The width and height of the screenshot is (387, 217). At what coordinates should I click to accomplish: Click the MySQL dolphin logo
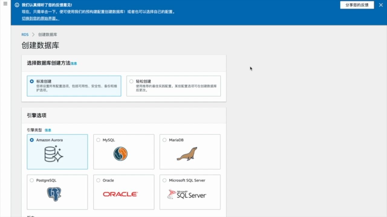120,154
